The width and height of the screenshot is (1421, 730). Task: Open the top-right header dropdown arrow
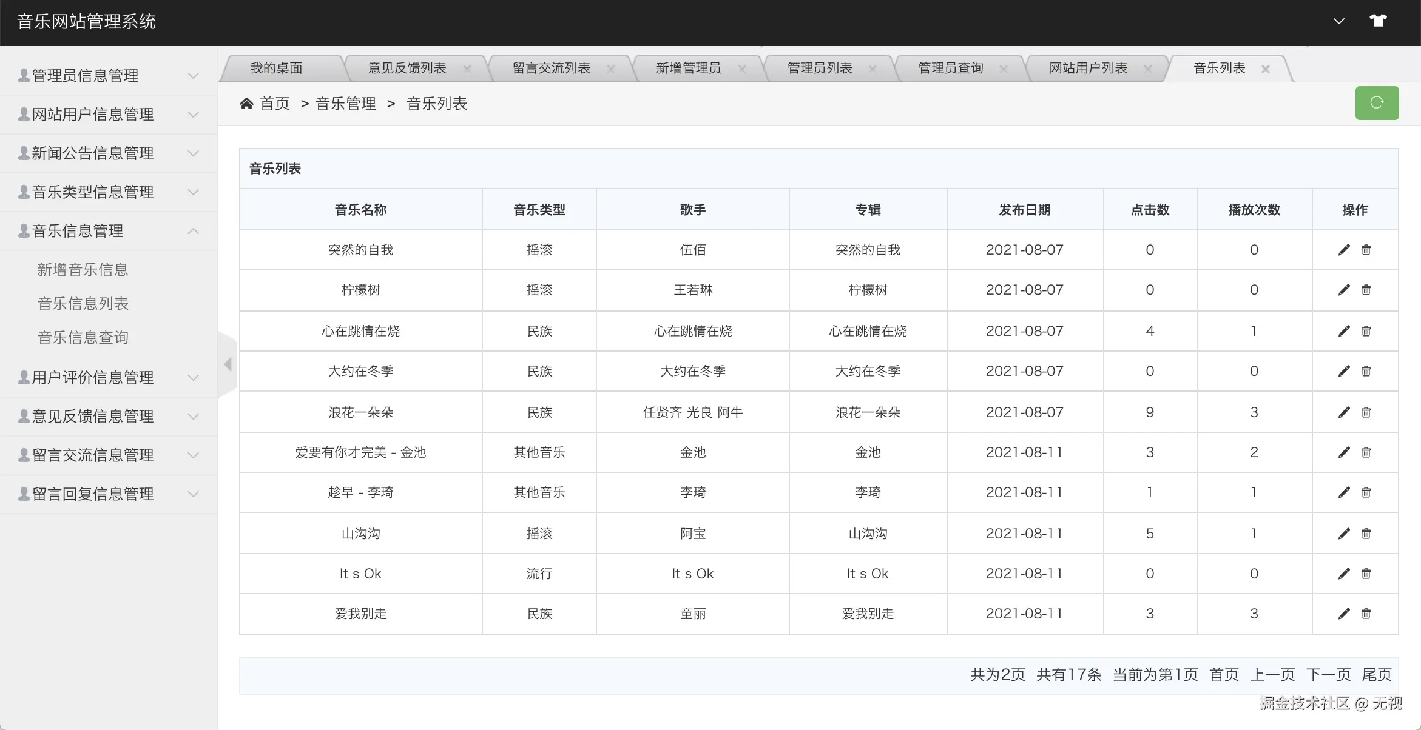1339,21
